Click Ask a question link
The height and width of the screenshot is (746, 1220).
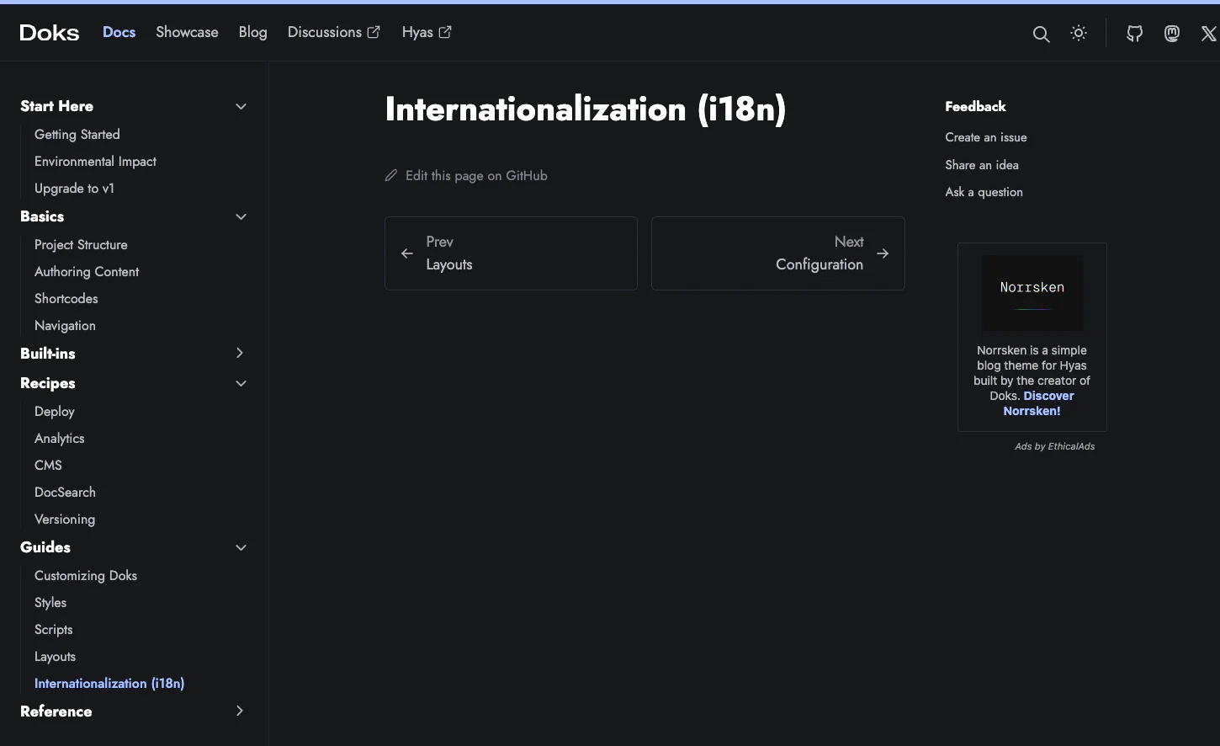click(984, 192)
